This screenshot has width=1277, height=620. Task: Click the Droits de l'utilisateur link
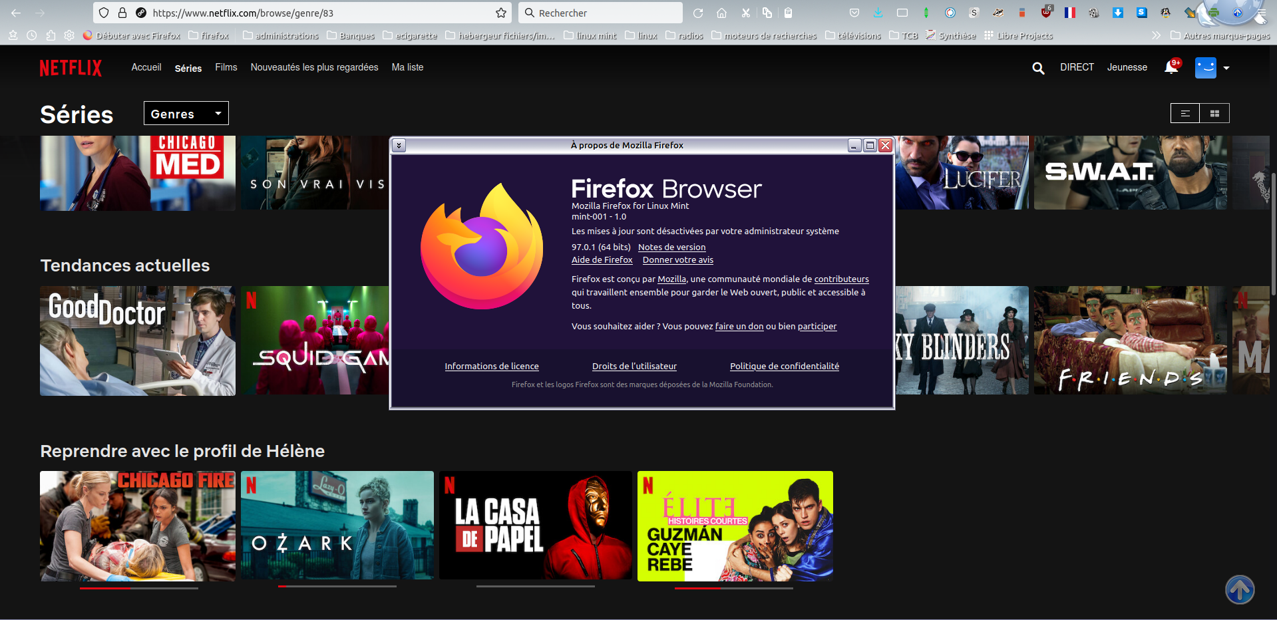pyautogui.click(x=634, y=366)
